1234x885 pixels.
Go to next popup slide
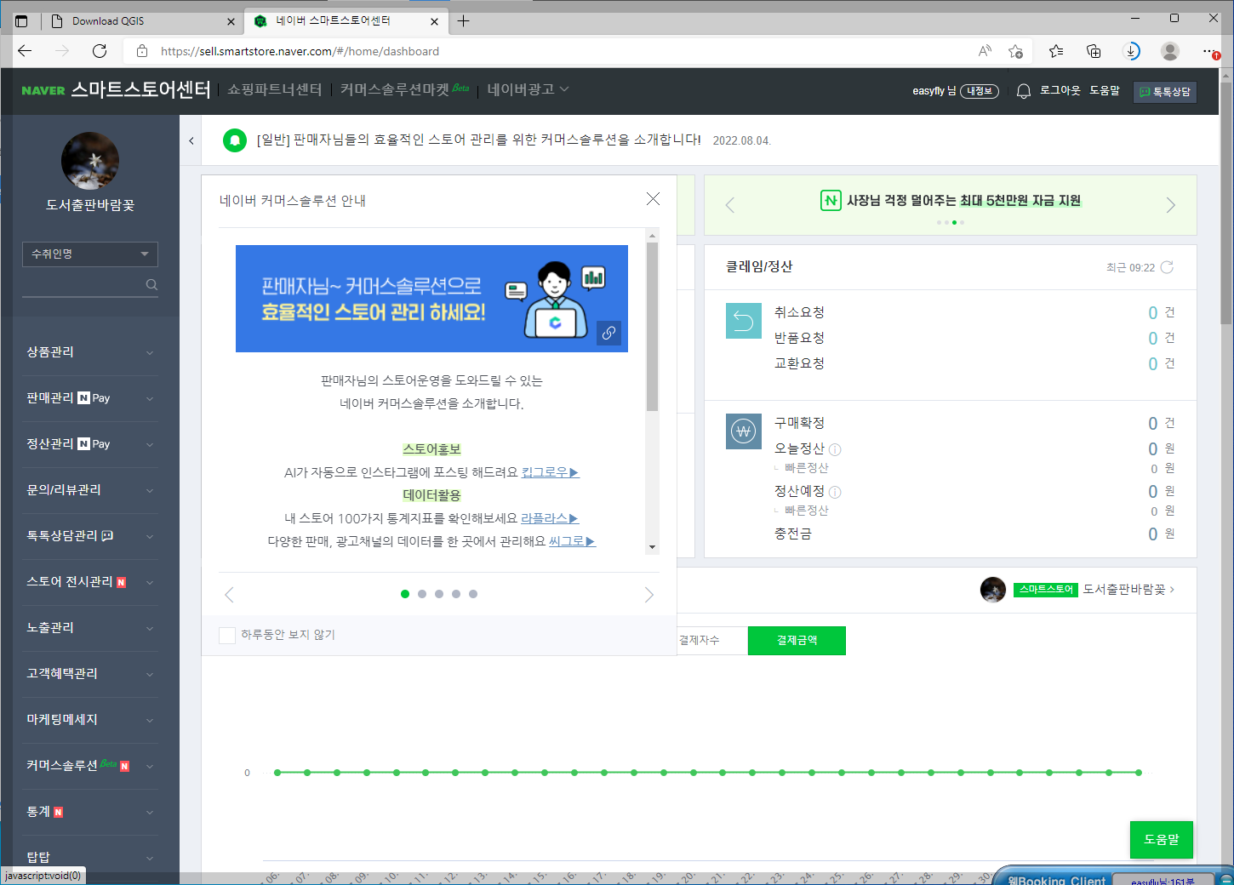pos(649,594)
